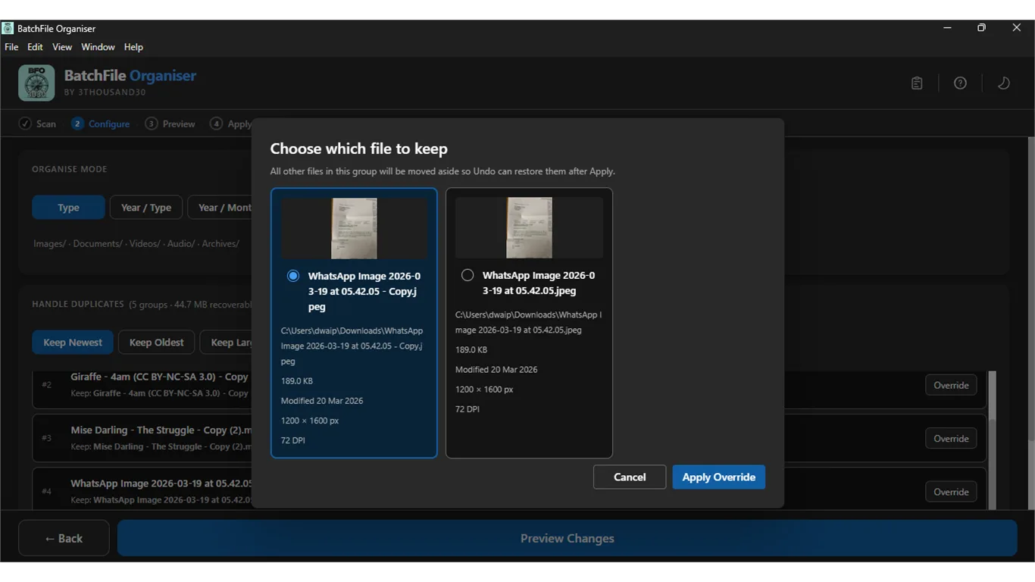Screen dimensions: 1035x582
Task: Click the Back button
Action: [64, 538]
